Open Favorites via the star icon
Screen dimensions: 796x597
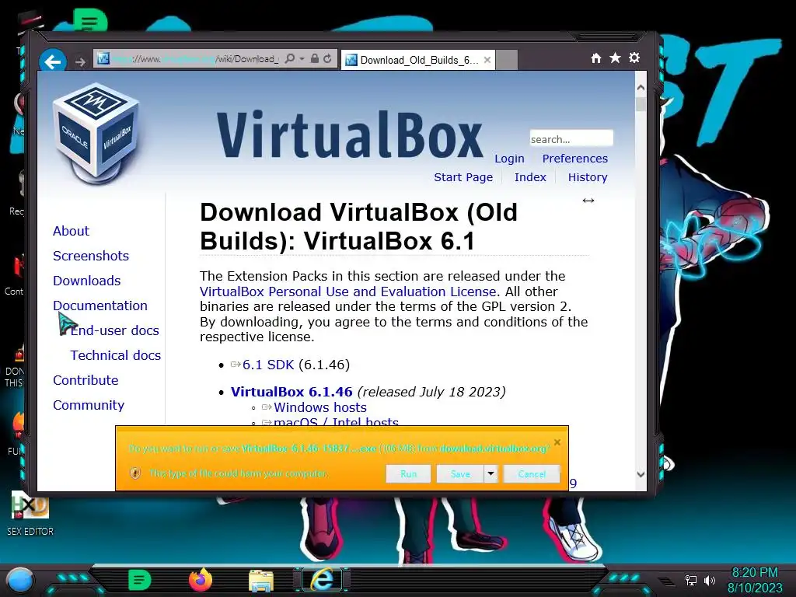click(615, 58)
